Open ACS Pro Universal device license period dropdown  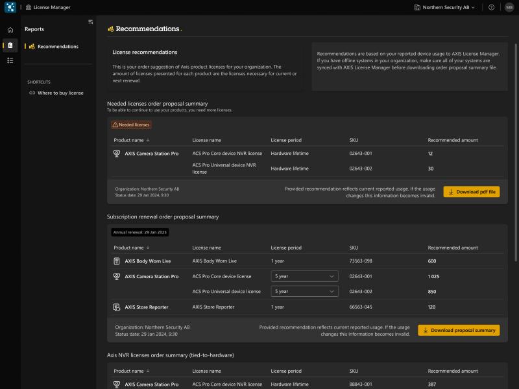click(x=304, y=292)
